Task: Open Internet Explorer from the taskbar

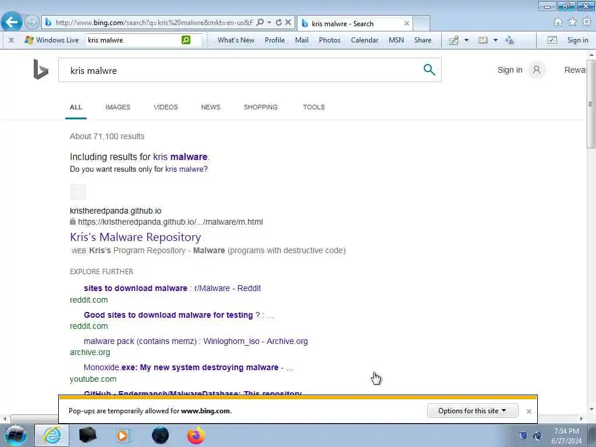Action: tap(52, 435)
